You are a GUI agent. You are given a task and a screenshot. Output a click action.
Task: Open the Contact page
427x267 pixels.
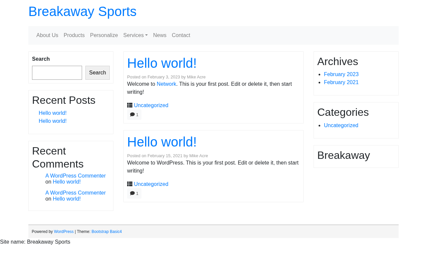[x=181, y=35]
